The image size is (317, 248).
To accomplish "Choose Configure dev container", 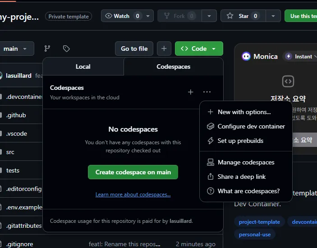I will 251,126.
